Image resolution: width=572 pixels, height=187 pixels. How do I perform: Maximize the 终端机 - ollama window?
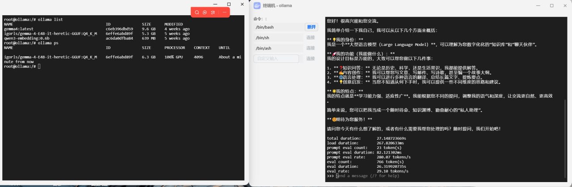click(x=551, y=5)
